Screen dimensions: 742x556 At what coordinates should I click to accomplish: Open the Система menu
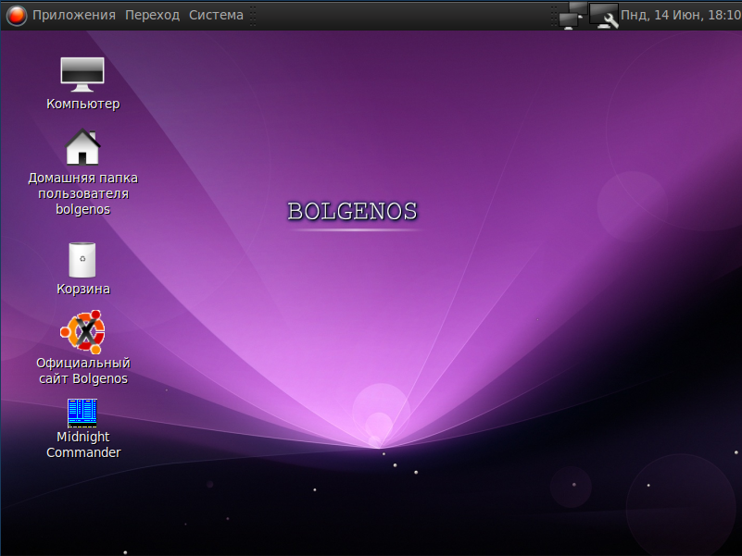click(x=216, y=15)
